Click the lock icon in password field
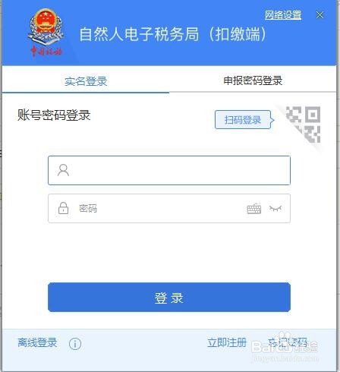The width and height of the screenshot is (340, 372). (x=63, y=208)
